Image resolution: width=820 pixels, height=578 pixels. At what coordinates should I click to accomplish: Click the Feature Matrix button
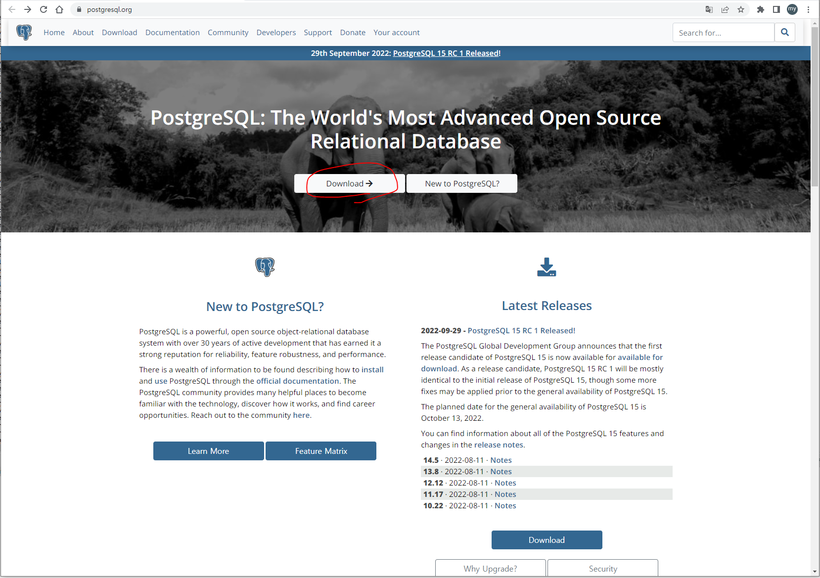(321, 451)
